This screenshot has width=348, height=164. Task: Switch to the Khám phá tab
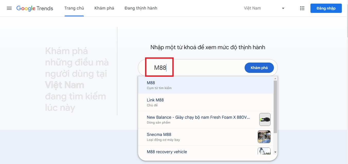104,8
